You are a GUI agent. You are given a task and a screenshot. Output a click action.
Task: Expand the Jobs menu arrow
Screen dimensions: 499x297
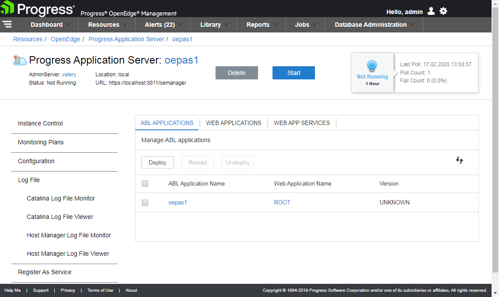[x=315, y=25]
